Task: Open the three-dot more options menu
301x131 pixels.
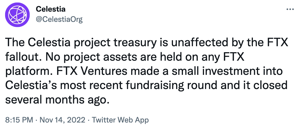Action: pos(290,9)
